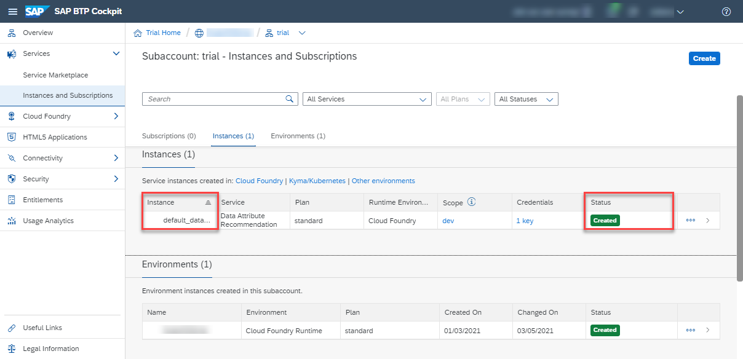The height and width of the screenshot is (359, 743).
Task: Open the dev scope link
Action: (448, 221)
